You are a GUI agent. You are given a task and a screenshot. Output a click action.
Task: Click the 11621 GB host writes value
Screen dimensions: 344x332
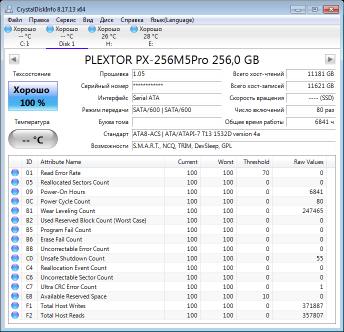(x=311, y=86)
